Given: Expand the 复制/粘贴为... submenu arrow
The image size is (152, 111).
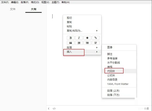Looking at the screenshot, I should click(97, 31).
